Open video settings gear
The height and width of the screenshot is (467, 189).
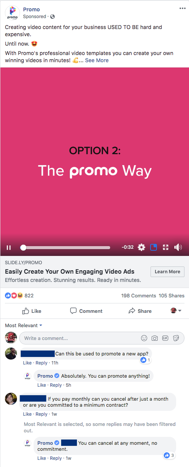point(141,247)
